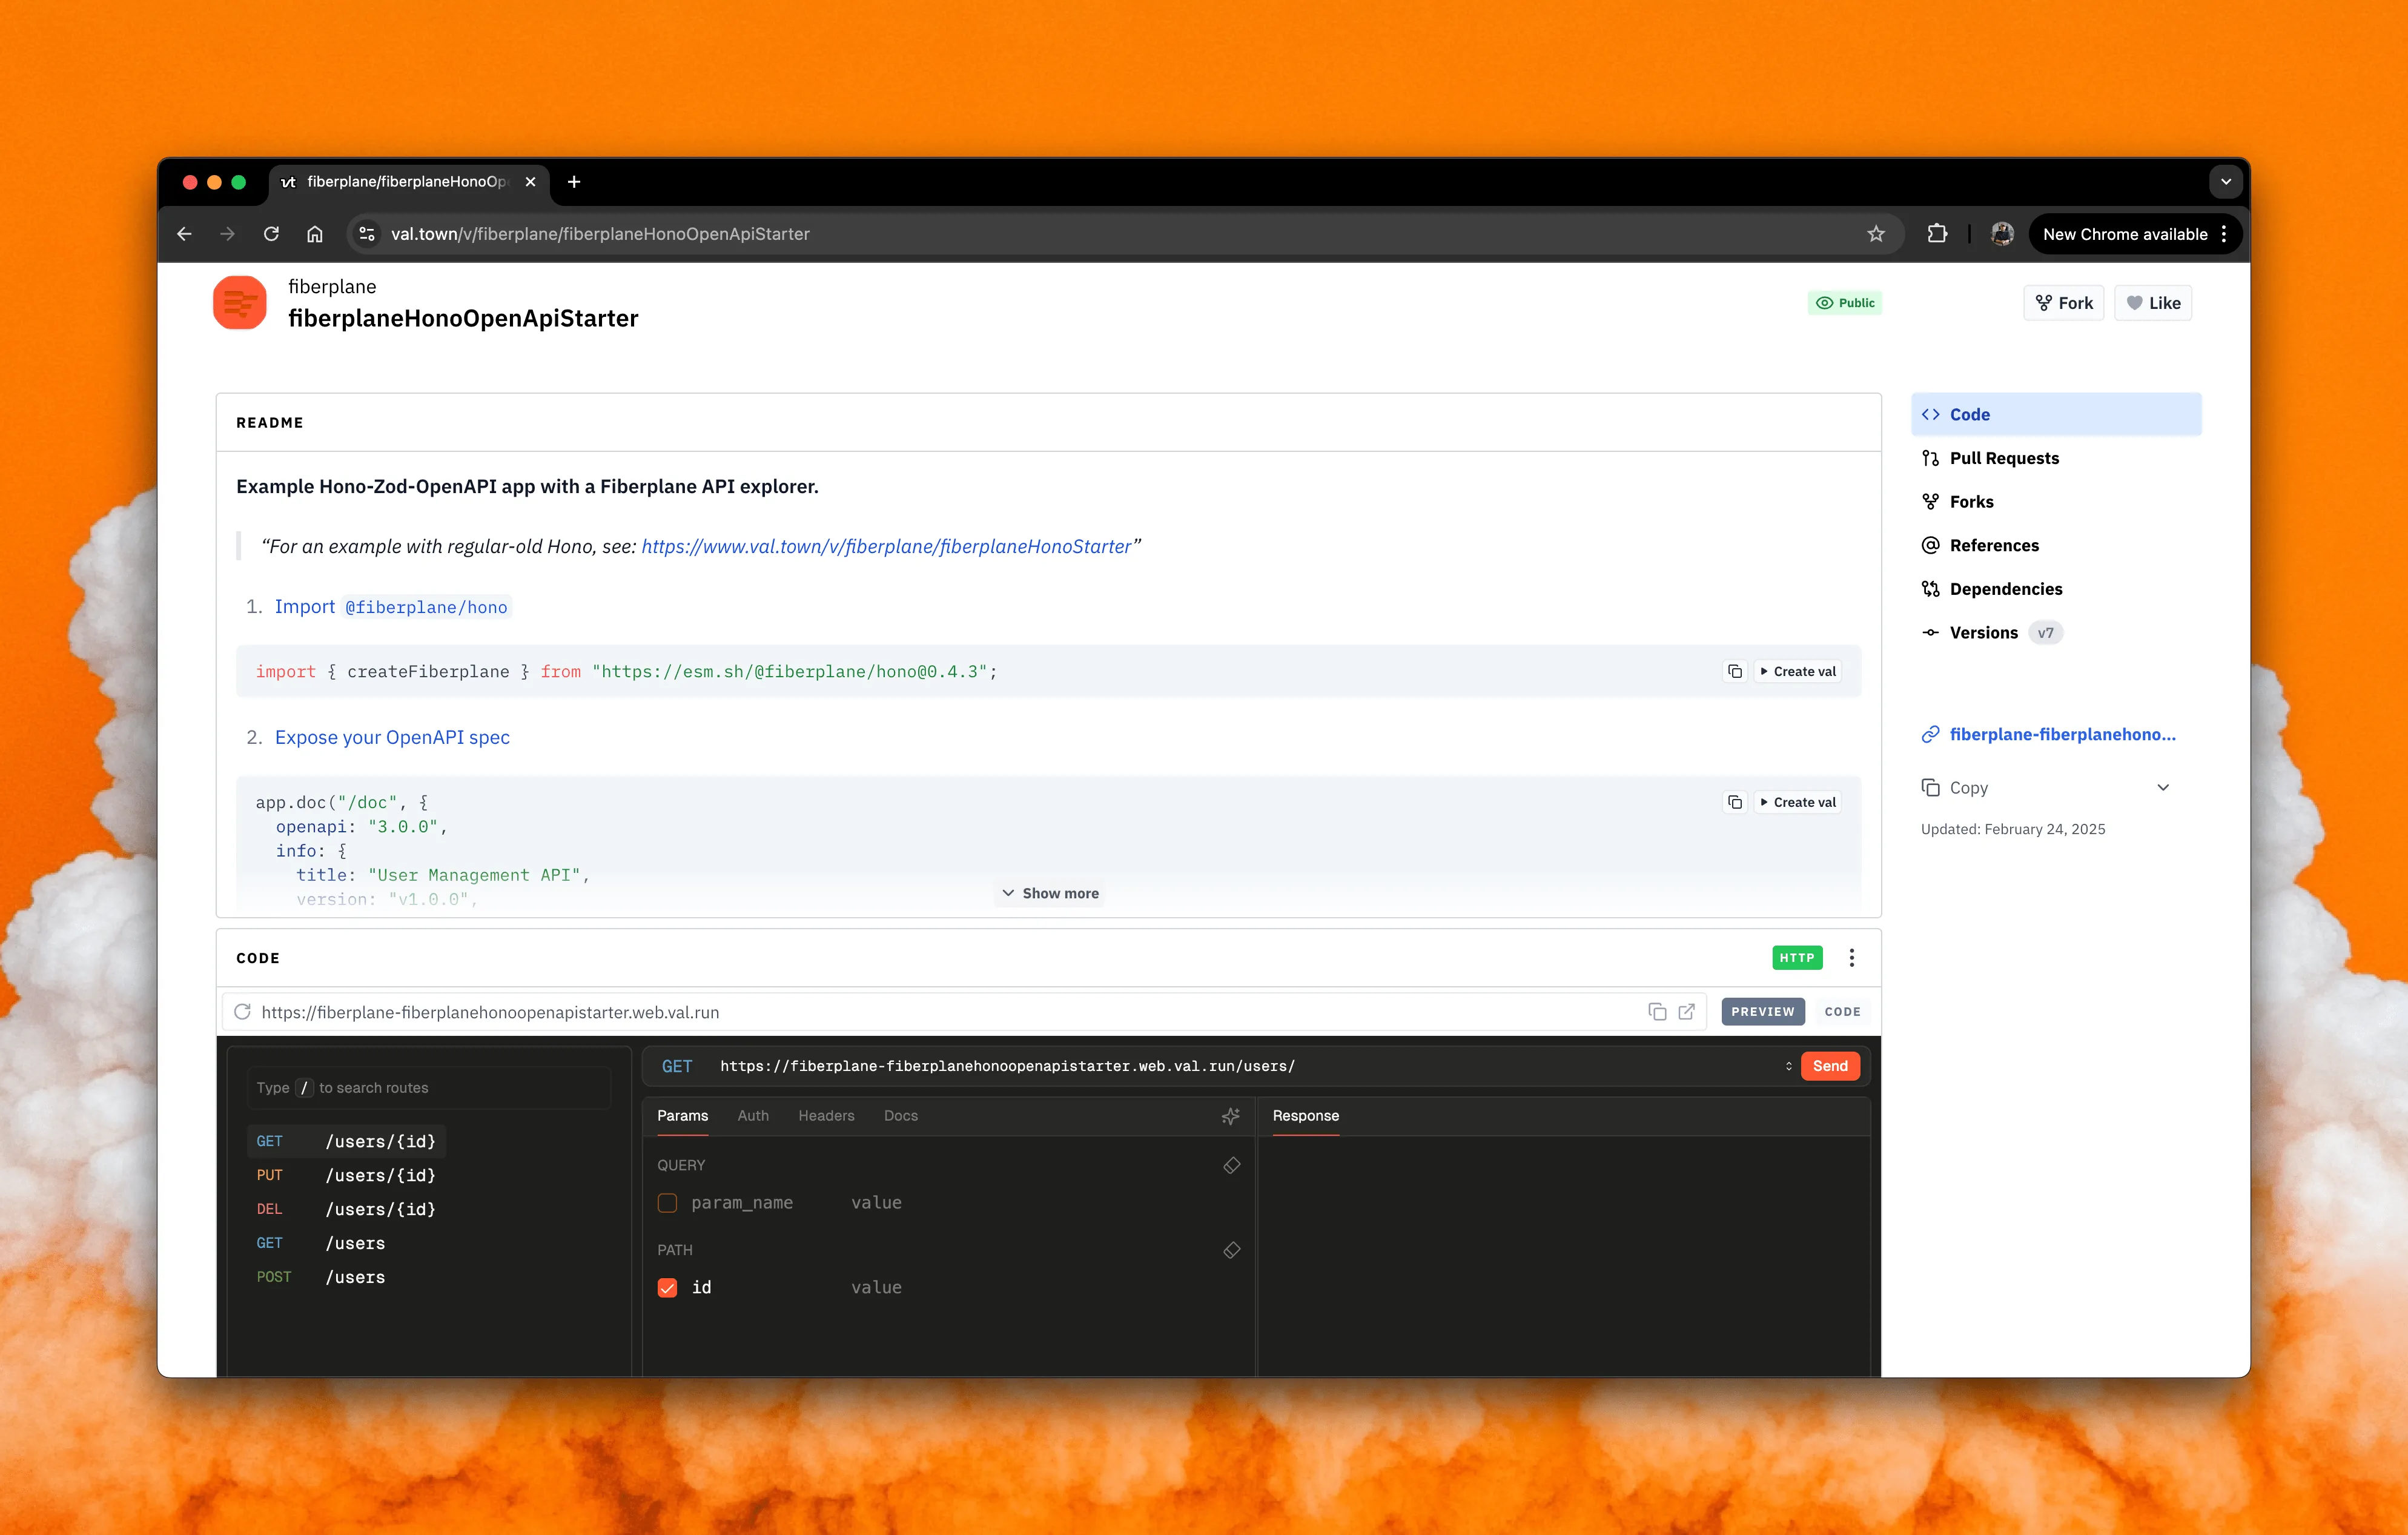Screen dimensions: 2408x1535
Task: Open preview URL in new window icon
Action: coord(1687,1012)
